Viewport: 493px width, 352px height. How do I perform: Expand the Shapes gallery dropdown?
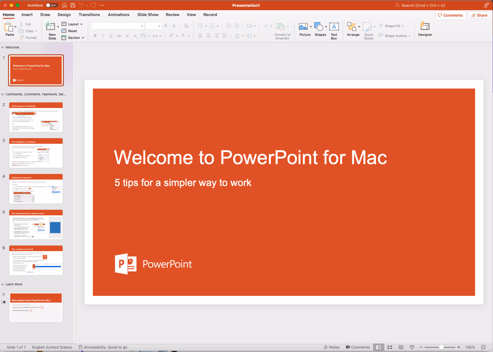[x=326, y=27]
